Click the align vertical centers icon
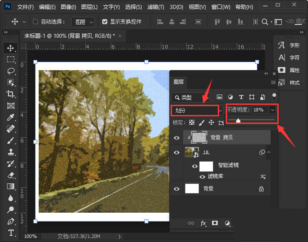 (228, 22)
